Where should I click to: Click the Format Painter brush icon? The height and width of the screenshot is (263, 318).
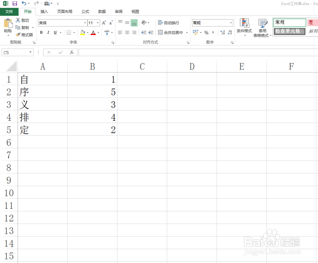(x=18, y=35)
